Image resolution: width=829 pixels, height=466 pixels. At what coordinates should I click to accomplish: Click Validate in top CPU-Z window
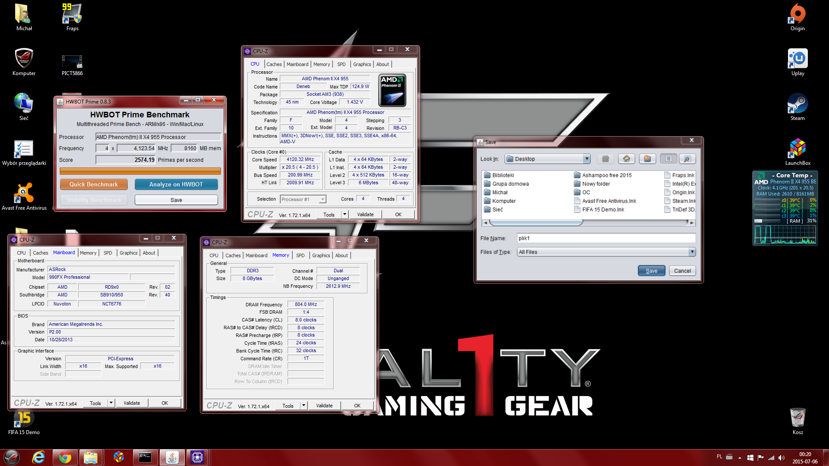[x=365, y=214]
